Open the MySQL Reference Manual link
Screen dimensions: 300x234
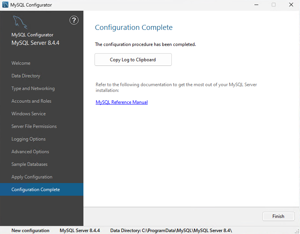pyautogui.click(x=122, y=102)
